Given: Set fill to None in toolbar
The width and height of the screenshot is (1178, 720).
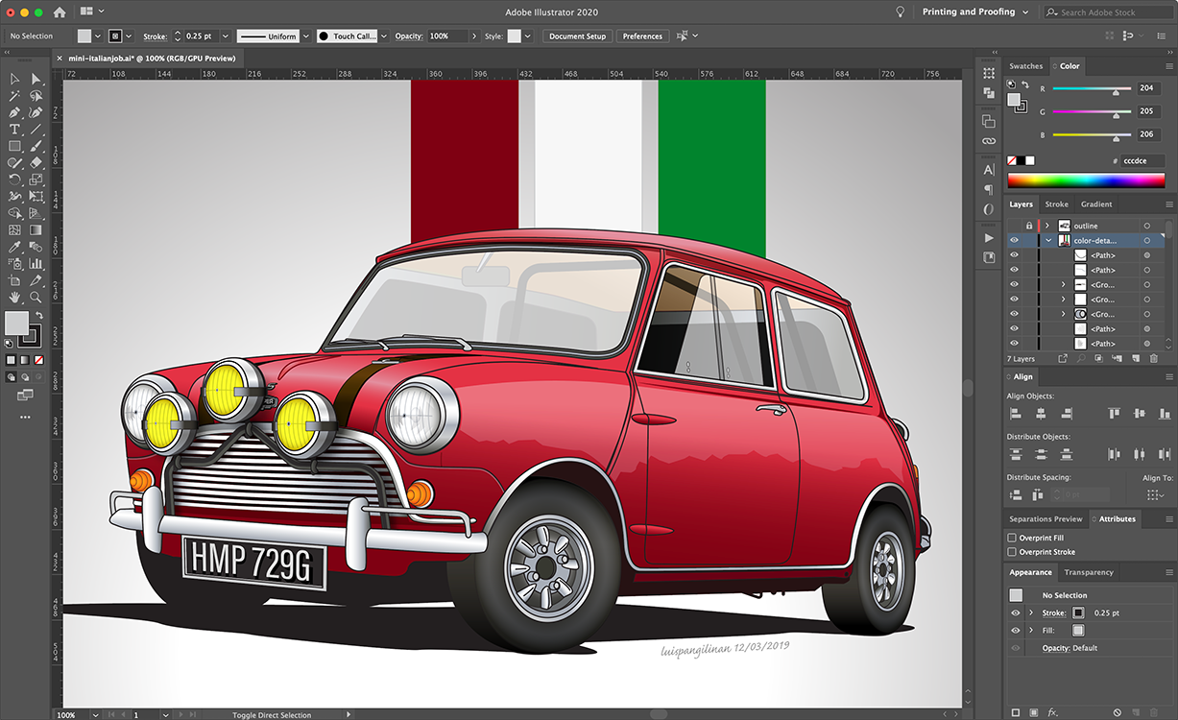Looking at the screenshot, I should pyautogui.click(x=37, y=359).
